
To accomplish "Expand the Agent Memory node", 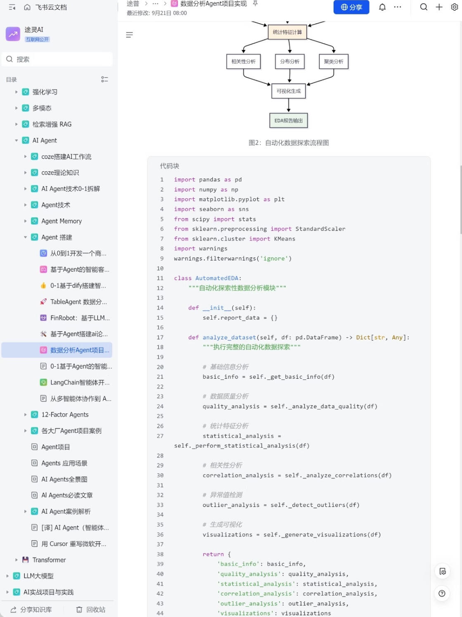I will tap(25, 221).
